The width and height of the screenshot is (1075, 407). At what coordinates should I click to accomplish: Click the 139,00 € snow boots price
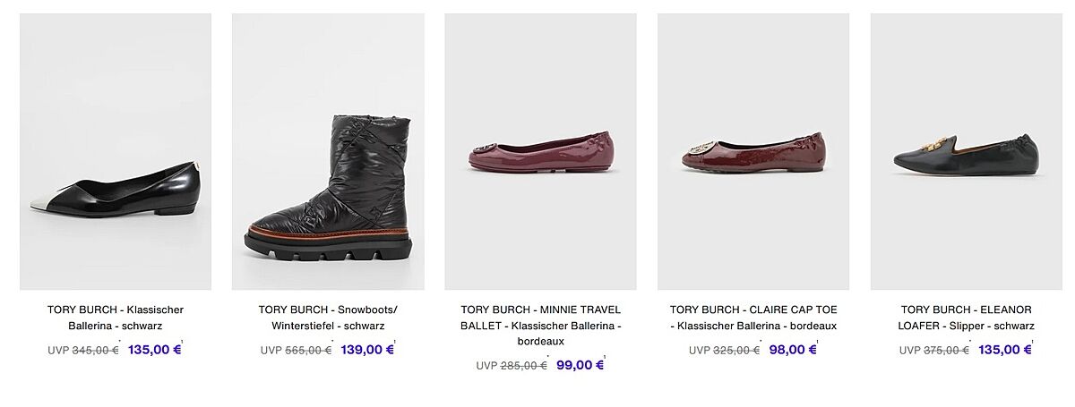tap(367, 350)
